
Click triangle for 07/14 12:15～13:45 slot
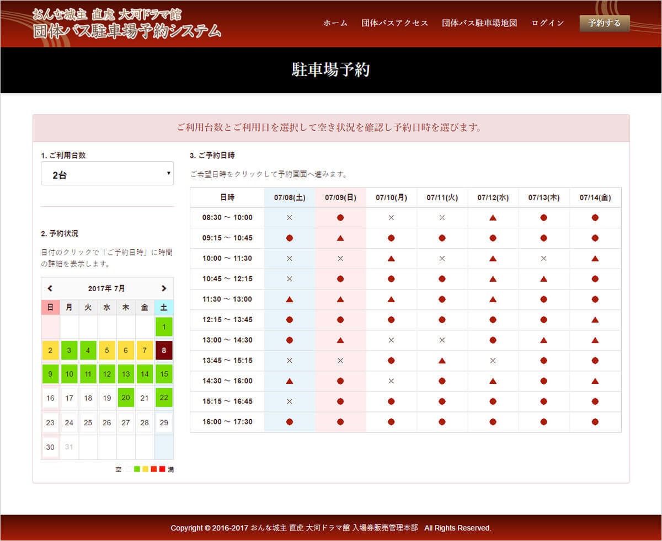click(x=595, y=320)
